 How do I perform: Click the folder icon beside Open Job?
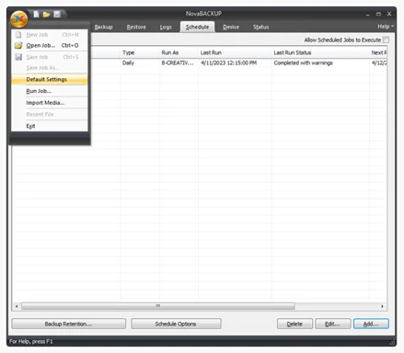(x=18, y=45)
